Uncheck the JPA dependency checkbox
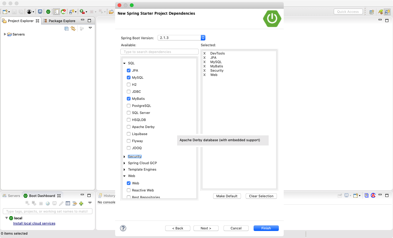This screenshot has height=238, width=393. tap(129, 70)
